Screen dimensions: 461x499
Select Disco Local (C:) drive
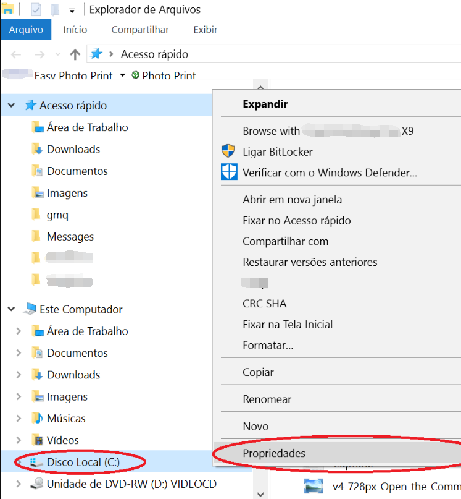[83, 462]
